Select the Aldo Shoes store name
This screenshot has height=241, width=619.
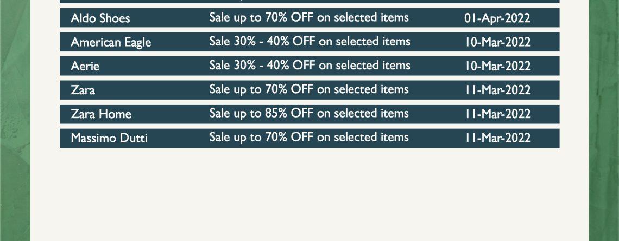coord(100,18)
